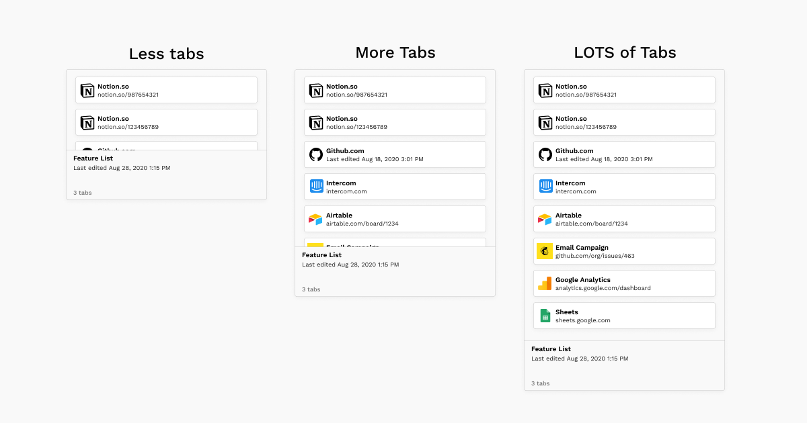The height and width of the screenshot is (423, 807).
Task: Click the Google Analytics icon
Action: (545, 283)
